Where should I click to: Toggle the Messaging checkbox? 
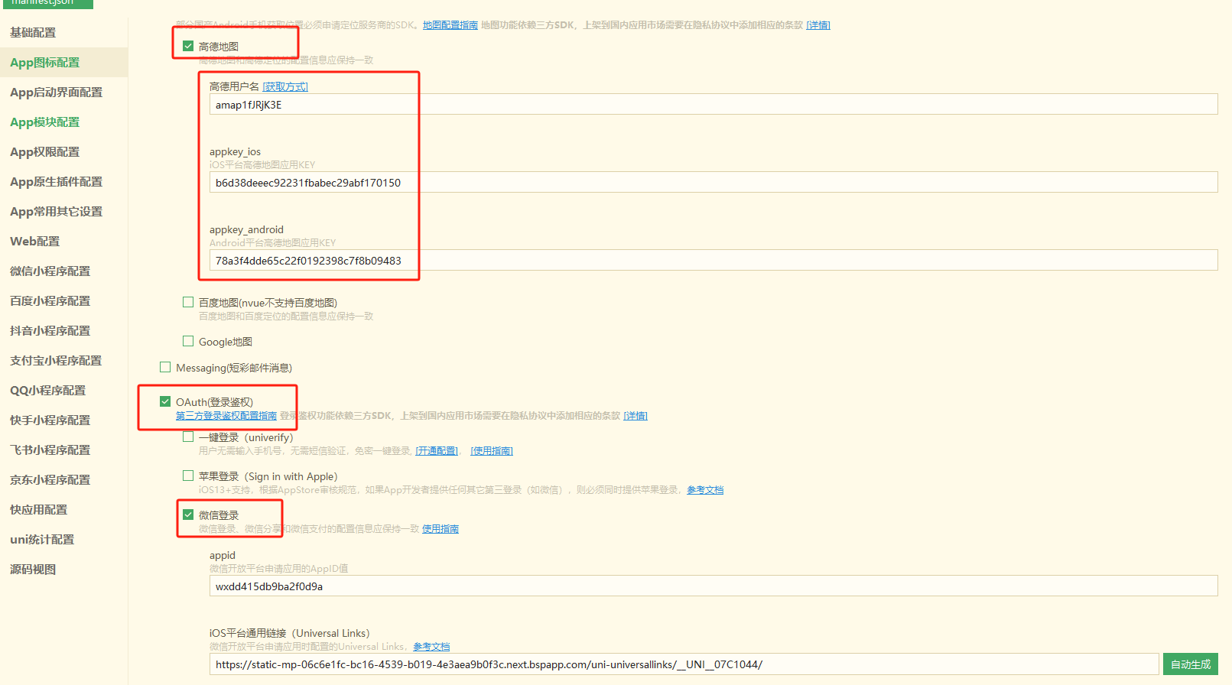coord(165,367)
